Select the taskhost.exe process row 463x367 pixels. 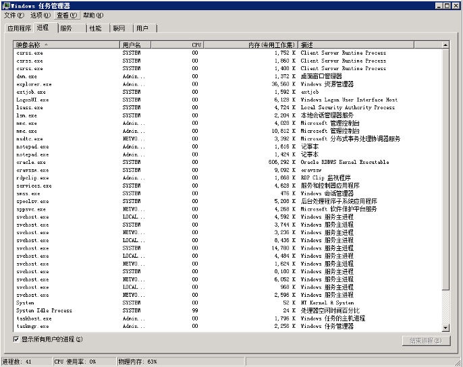pos(227,318)
